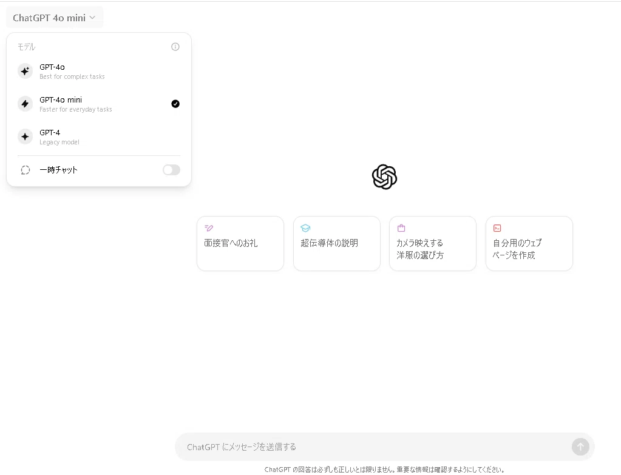Viewport: 621px width, 475px height.
Task: Click the Legacy model description text
Action: 59,142
